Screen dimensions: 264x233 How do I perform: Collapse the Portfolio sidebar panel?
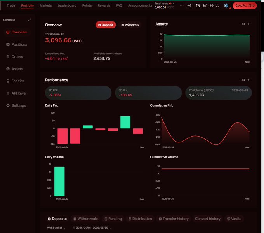pos(29,20)
